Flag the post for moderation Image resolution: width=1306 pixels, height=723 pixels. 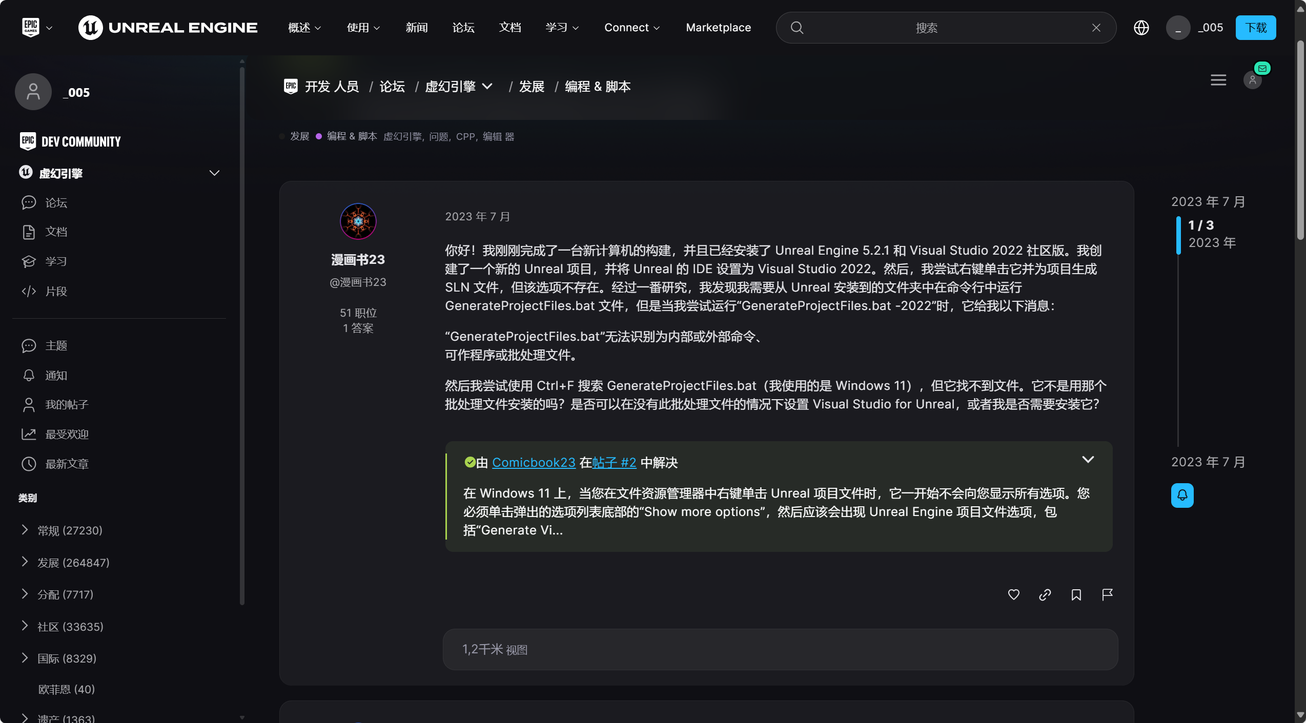(x=1107, y=594)
